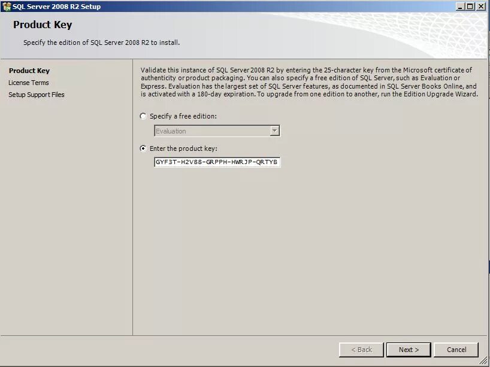Click the disabled Back button
The image size is (490, 367).
[x=361, y=350]
